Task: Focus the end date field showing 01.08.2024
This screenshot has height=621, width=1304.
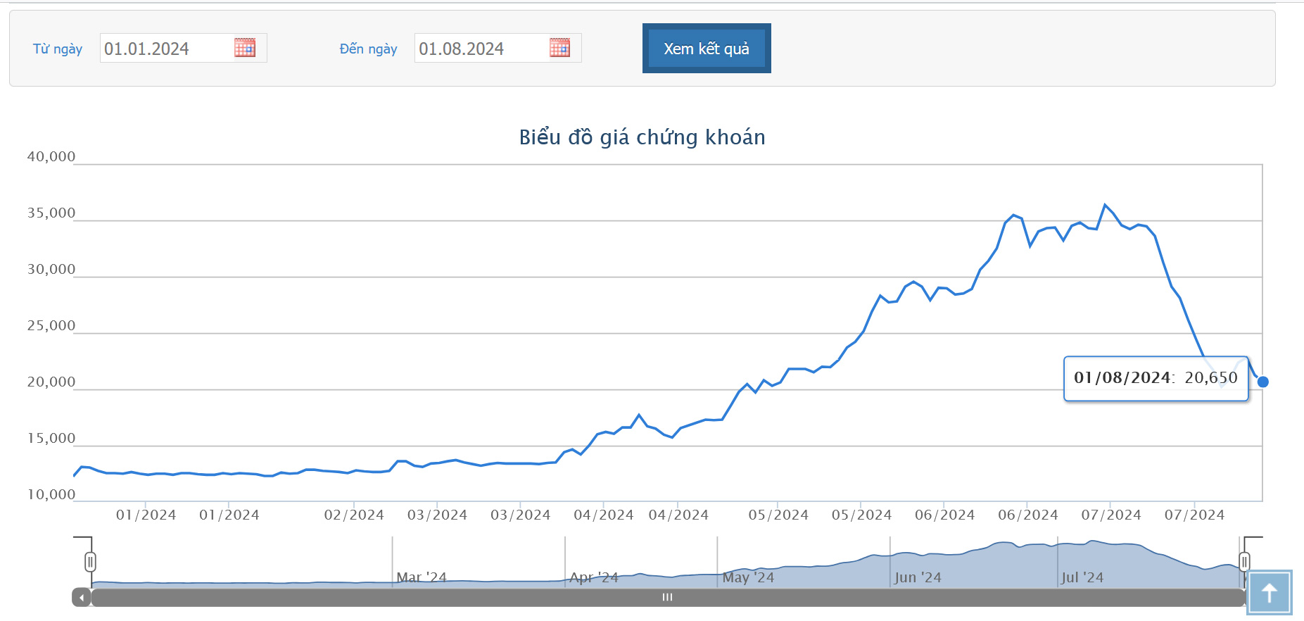Action: coord(481,49)
